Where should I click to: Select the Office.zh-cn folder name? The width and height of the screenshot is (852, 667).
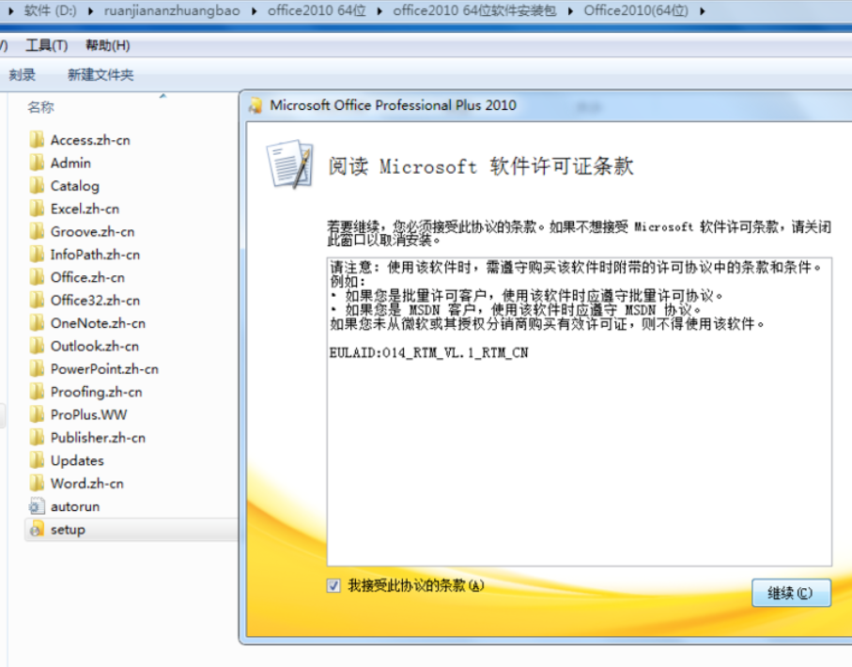pyautogui.click(x=87, y=278)
